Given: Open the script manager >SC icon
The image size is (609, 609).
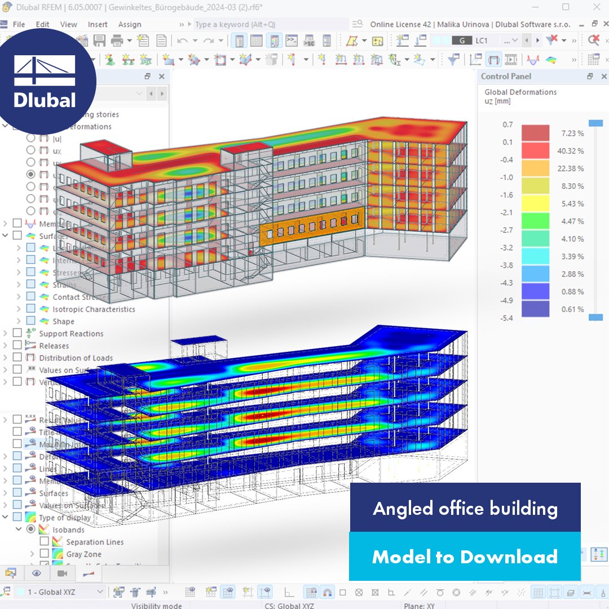Looking at the screenshot, I should tap(309, 41).
